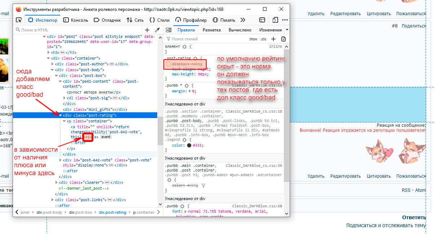Show more DevTools tabs via double chevron
This screenshot has height=234, width=435.
pos(243,20)
